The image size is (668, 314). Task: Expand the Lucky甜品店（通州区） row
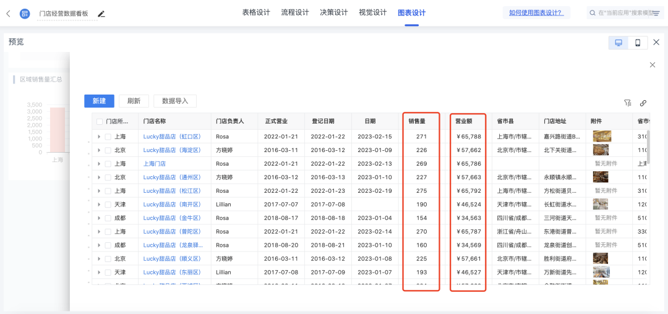click(x=99, y=177)
